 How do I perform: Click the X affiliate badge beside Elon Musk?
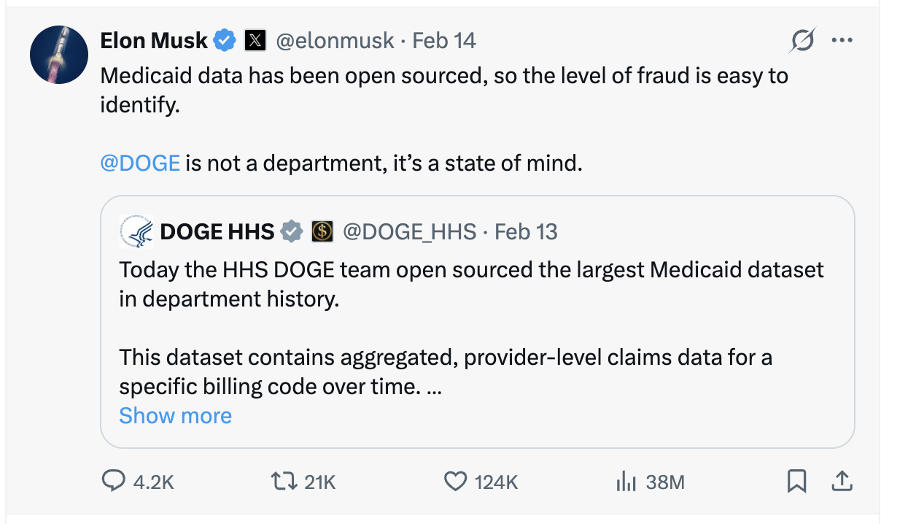point(254,41)
